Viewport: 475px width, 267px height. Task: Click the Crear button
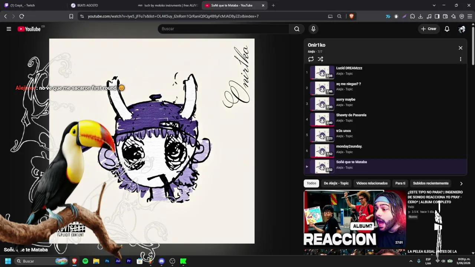point(429,29)
